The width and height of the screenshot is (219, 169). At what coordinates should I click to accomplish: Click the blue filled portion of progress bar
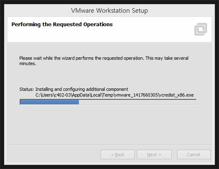click(49, 102)
